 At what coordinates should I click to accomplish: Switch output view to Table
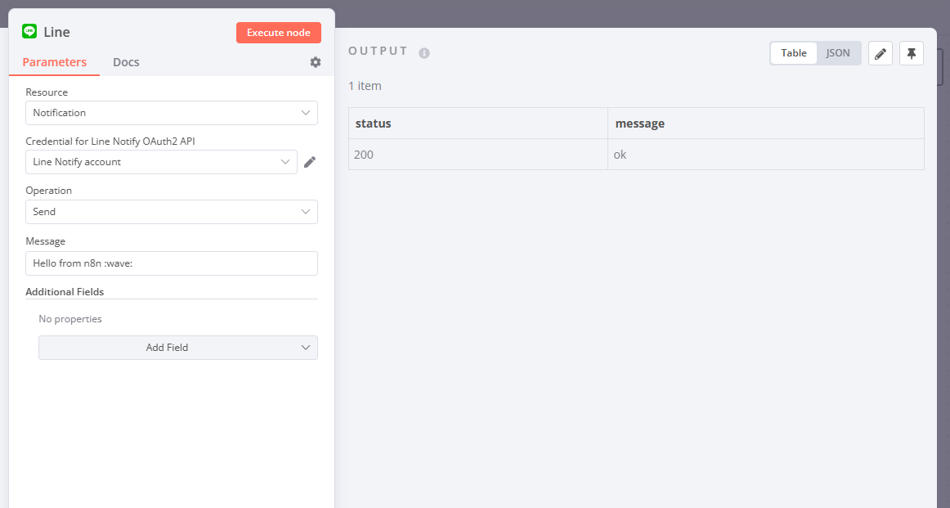point(794,53)
